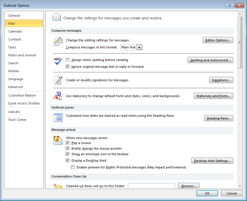
Task: Open the Mobile options category
Action: tap(24, 71)
